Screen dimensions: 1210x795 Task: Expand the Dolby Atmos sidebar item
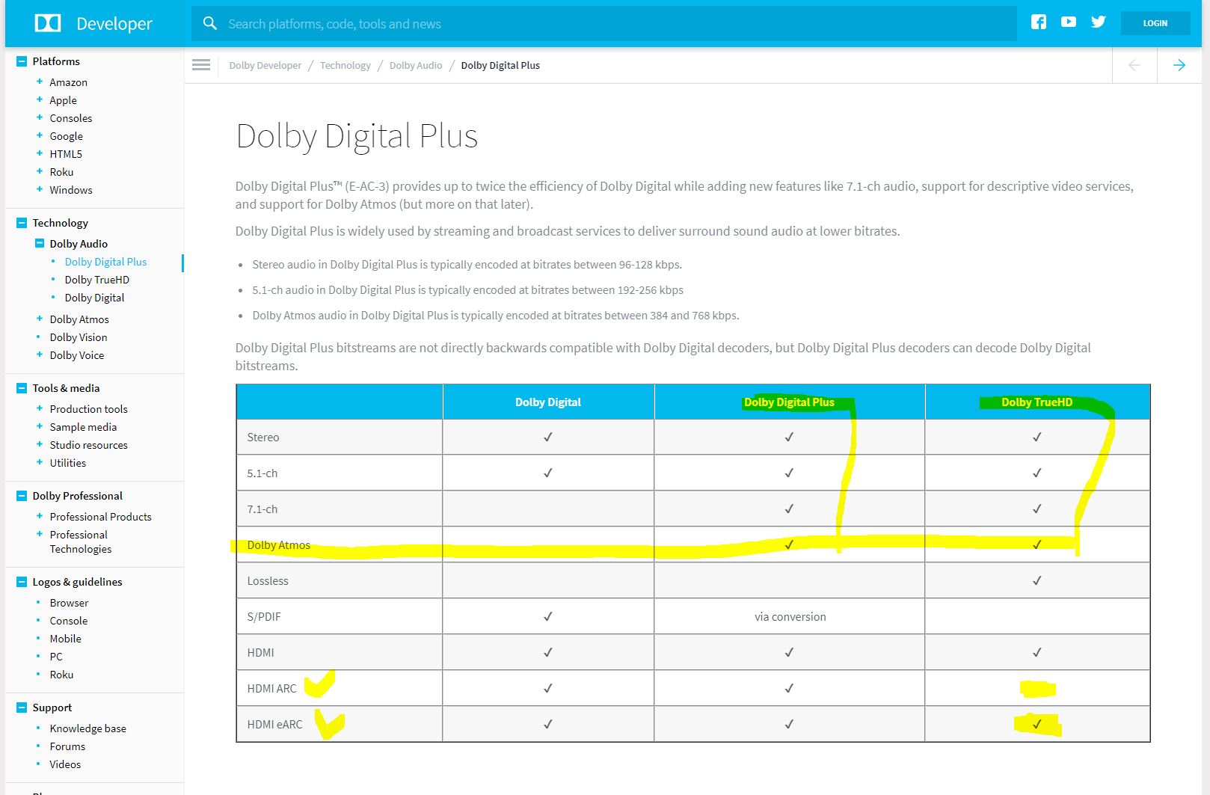coord(39,319)
